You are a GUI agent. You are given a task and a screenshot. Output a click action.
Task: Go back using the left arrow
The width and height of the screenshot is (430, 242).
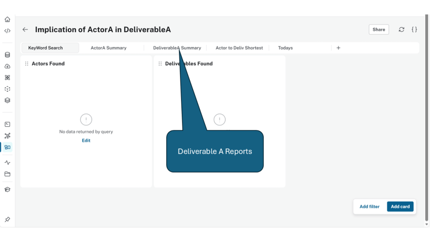click(25, 30)
